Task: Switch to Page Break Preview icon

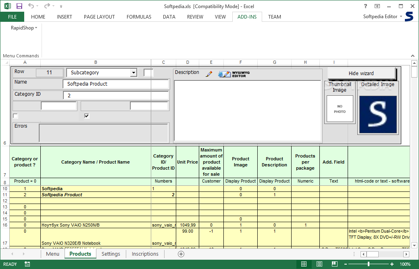Action: tap(335, 264)
